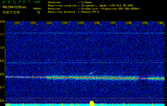The height and width of the screenshot is (106, 167).
Task: Click the Observer field label
Action: 54,2
